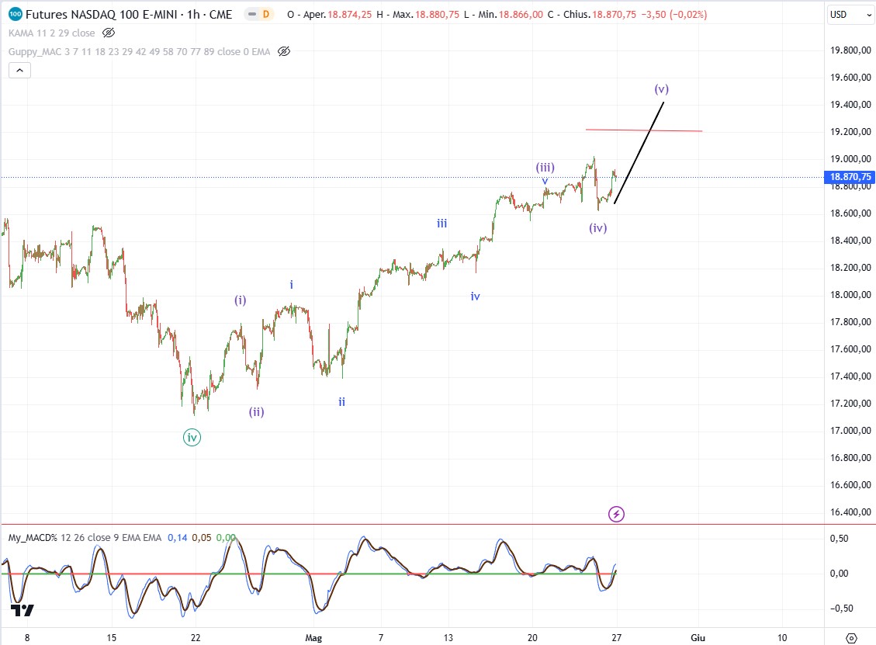Click the Mag date axis label
Image resolution: width=876 pixels, height=645 pixels.
pyautogui.click(x=313, y=638)
